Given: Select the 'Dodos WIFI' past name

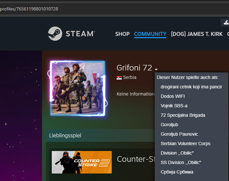Looking at the screenshot, I should [x=173, y=96].
